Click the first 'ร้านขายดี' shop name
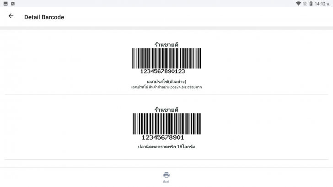 point(166,45)
